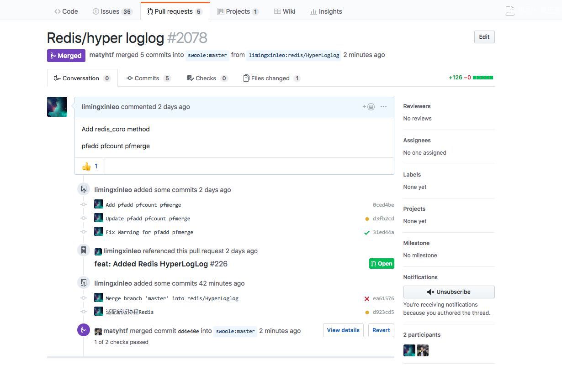Click the purple Merged status badge
Screen dimensions: 562x365
(x=66, y=56)
